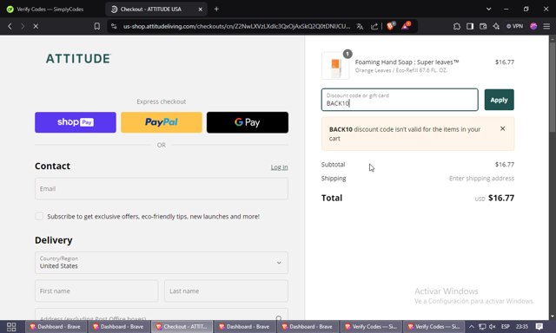Viewport: 556px width, 333px height.
Task: Click the First name field
Action: 96,291
